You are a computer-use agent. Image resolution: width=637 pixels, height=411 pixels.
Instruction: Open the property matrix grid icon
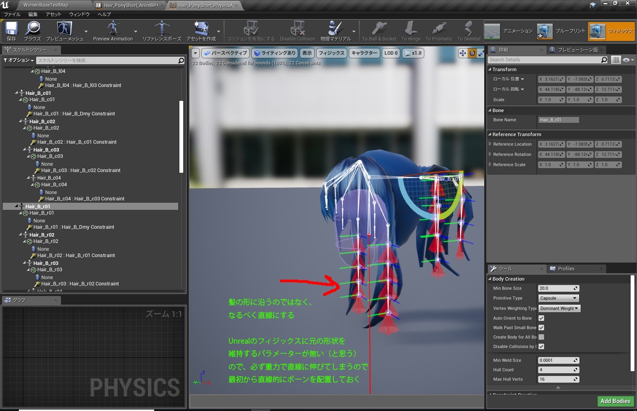(616, 60)
